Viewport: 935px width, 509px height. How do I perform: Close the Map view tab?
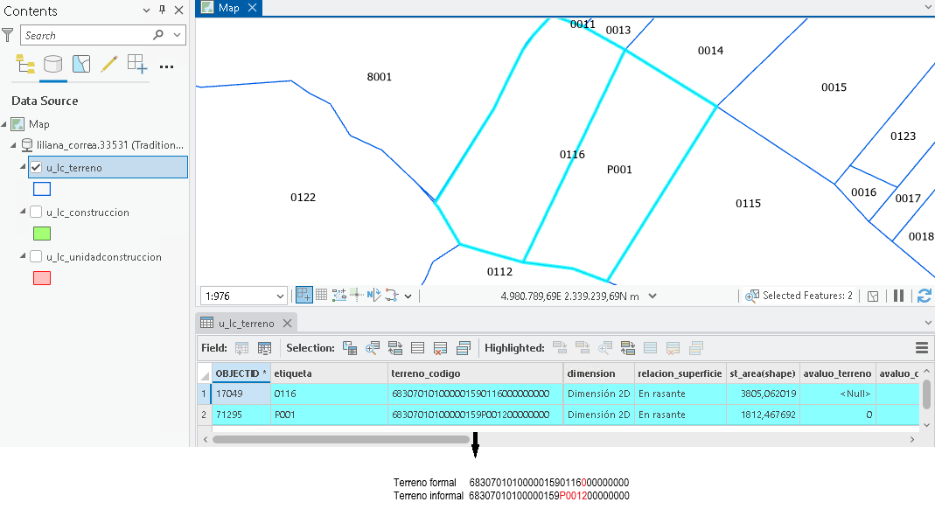pos(252,8)
